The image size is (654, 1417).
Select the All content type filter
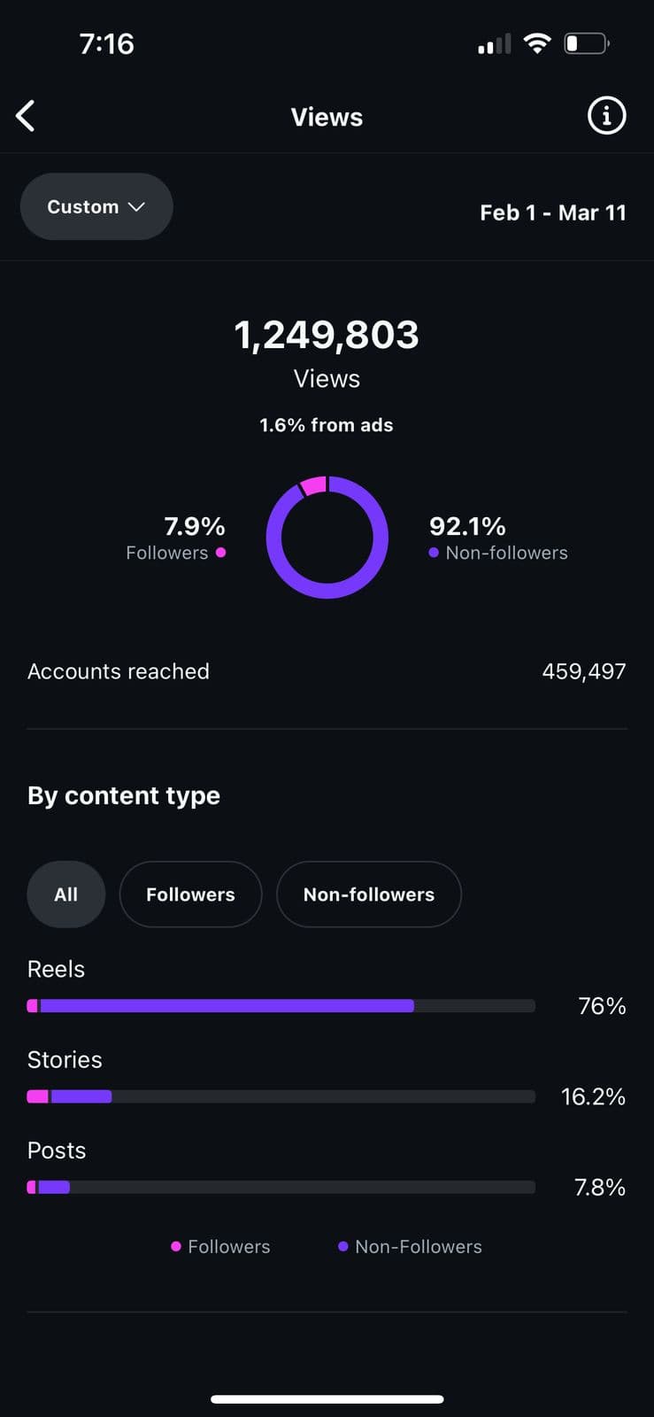(66, 894)
